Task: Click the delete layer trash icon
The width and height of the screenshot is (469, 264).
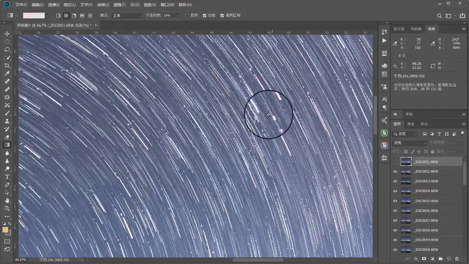Action: (457, 258)
